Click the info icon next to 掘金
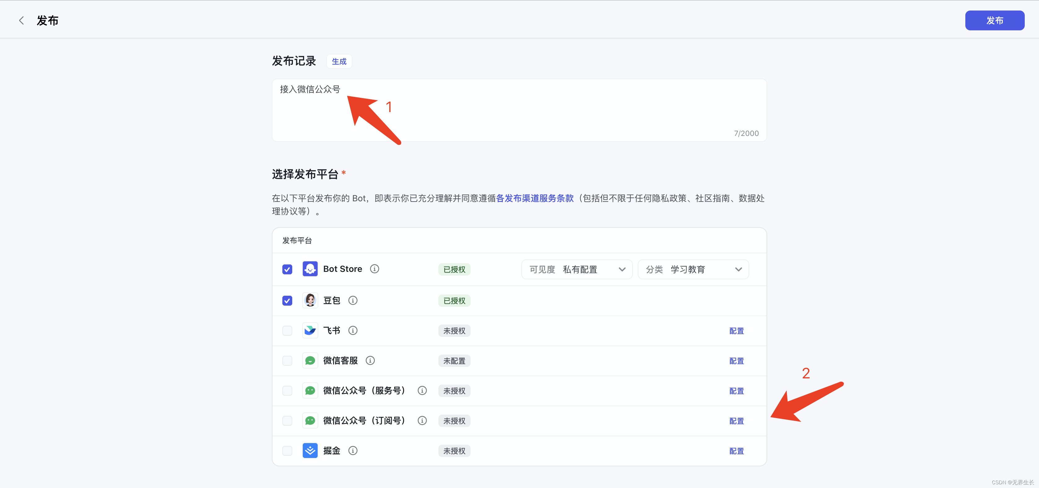Viewport: 1039px width, 488px height. [353, 451]
